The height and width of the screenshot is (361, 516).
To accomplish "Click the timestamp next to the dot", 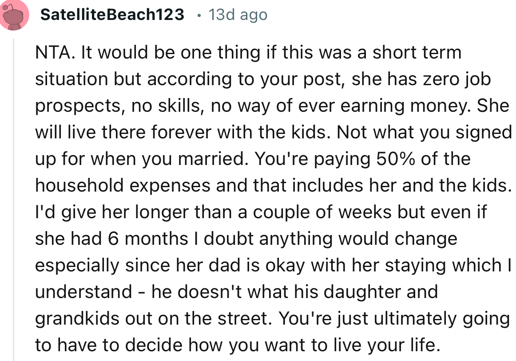I will 237,14.
